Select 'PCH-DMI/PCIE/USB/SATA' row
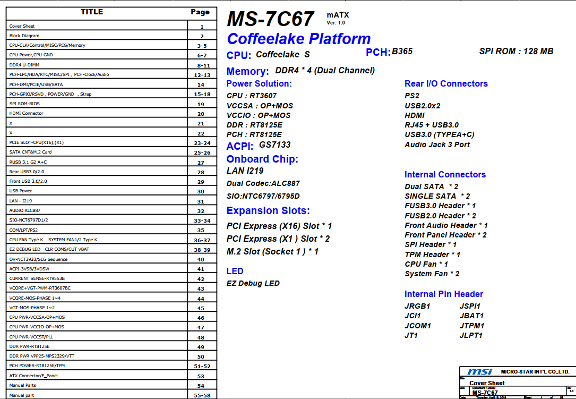Screen dimensions: 576x399 click(x=111, y=84)
